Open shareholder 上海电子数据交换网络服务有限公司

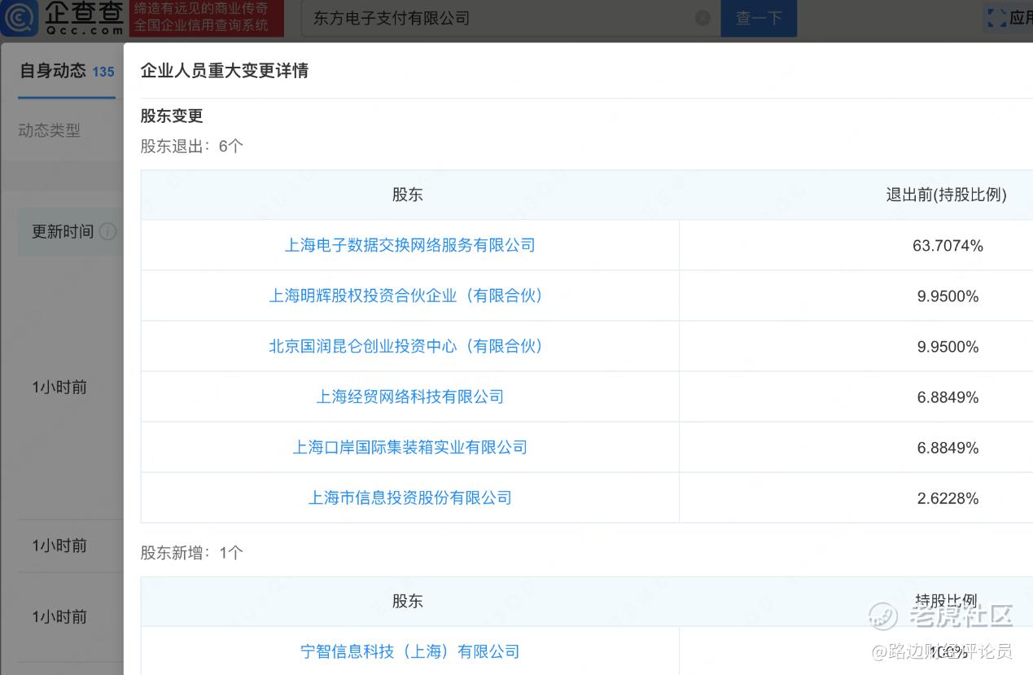tap(409, 245)
